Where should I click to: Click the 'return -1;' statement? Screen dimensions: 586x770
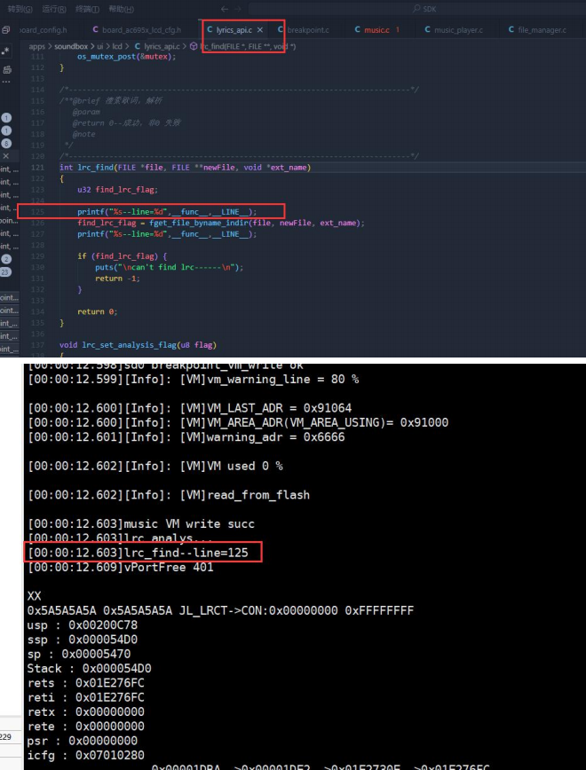[117, 279]
